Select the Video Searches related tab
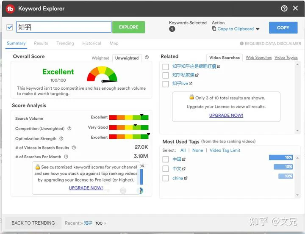This screenshot has height=234, width=305. click(x=225, y=58)
